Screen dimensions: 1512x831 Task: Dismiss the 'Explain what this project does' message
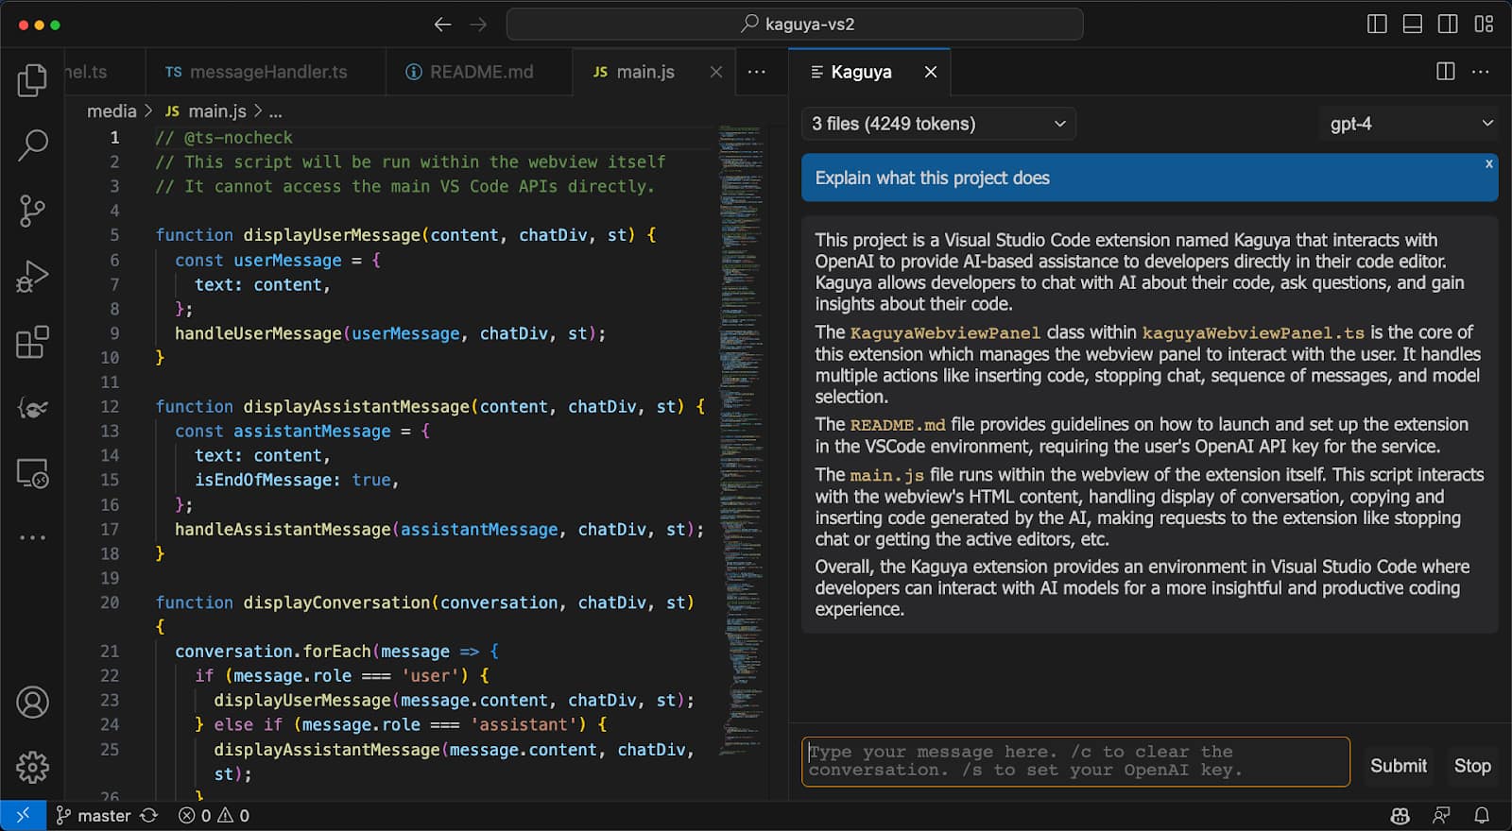[x=1488, y=164]
